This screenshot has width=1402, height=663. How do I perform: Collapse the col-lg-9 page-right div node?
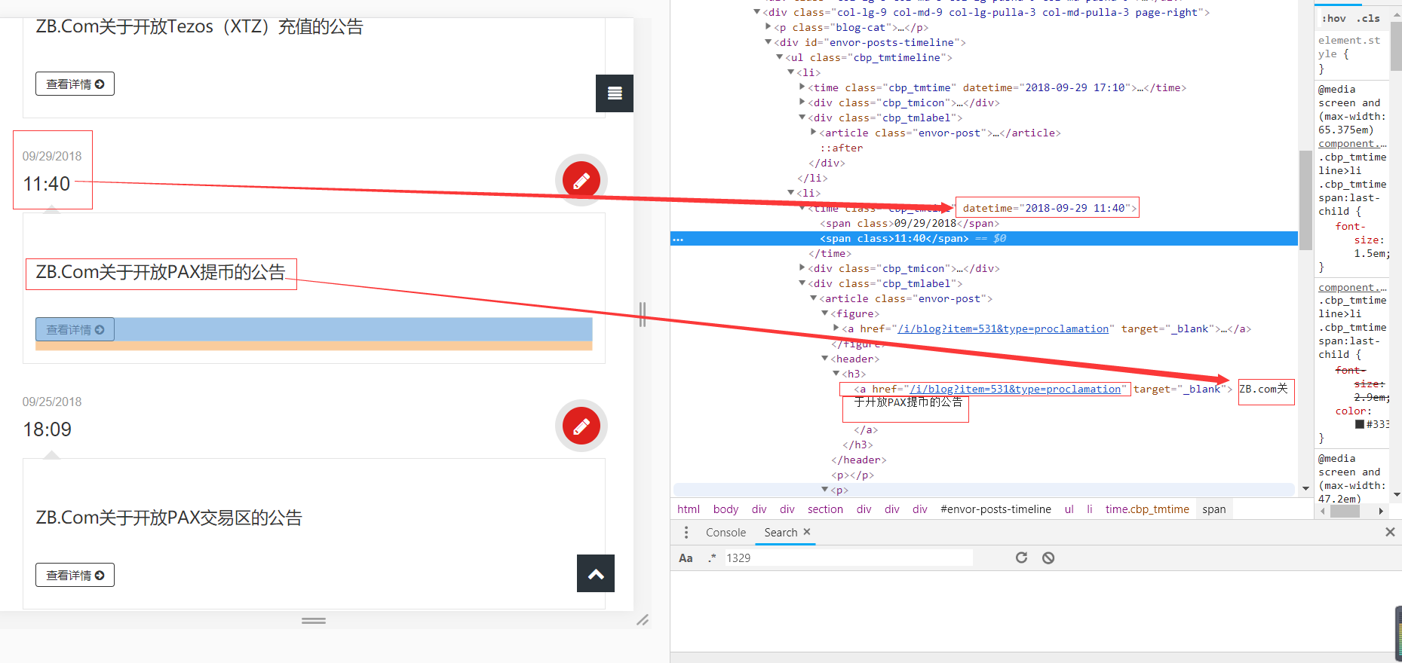(757, 12)
